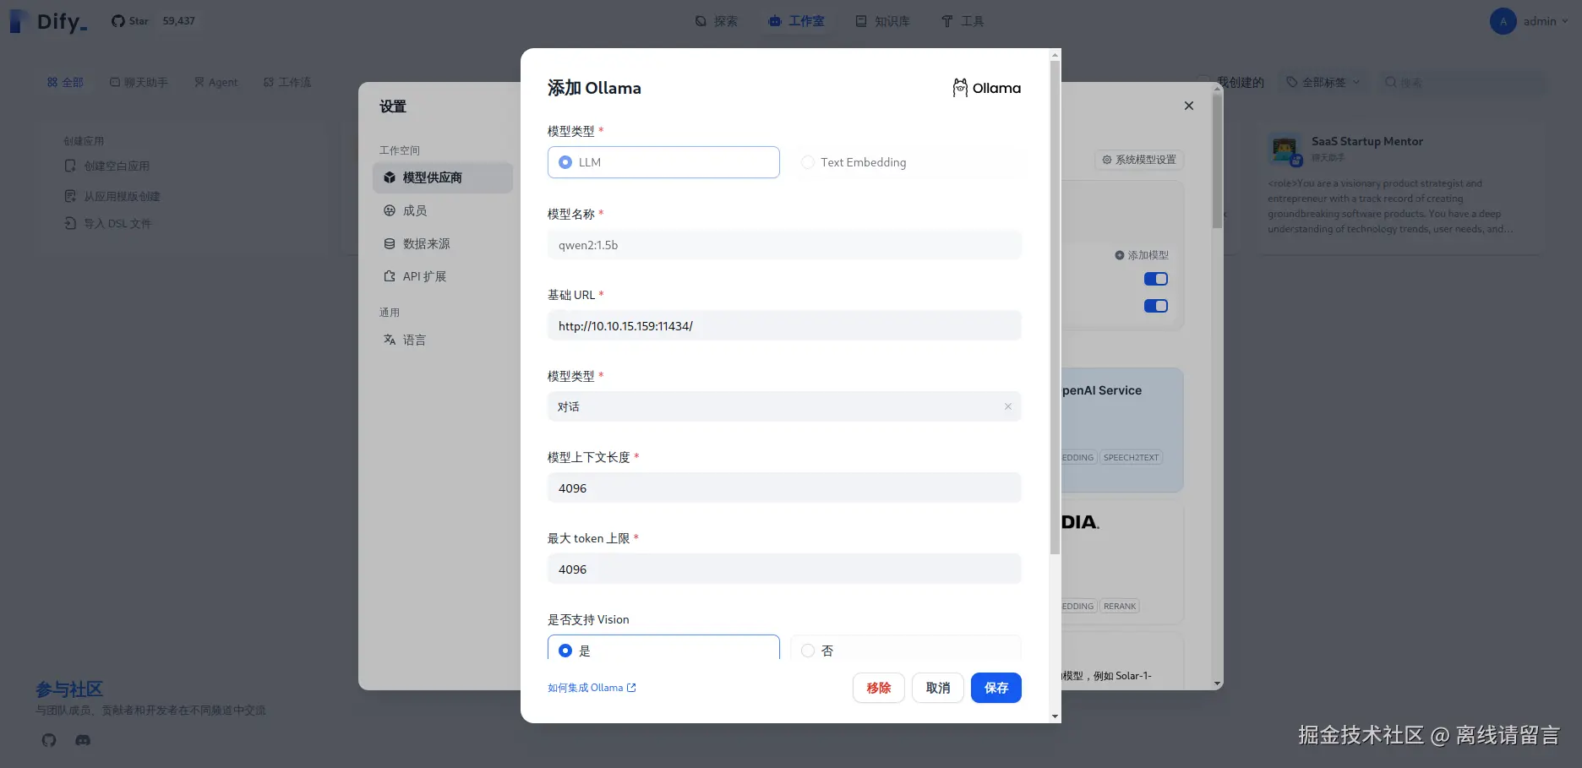Switch to the 工作室 tab

(x=796, y=21)
